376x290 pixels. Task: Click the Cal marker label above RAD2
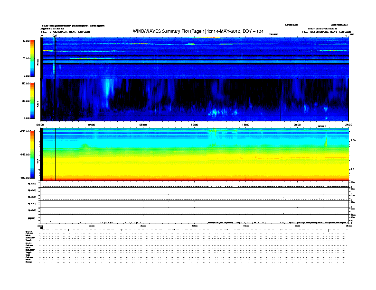tap(55, 36)
